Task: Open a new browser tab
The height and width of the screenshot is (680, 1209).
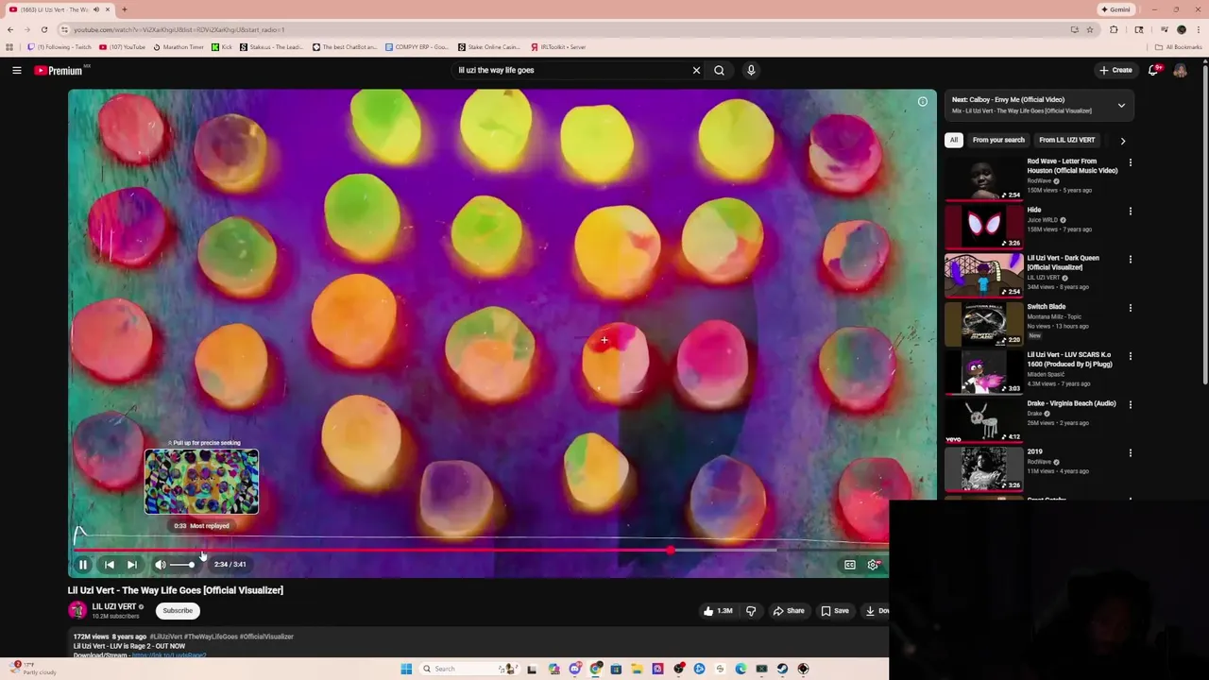Action: [x=124, y=9]
